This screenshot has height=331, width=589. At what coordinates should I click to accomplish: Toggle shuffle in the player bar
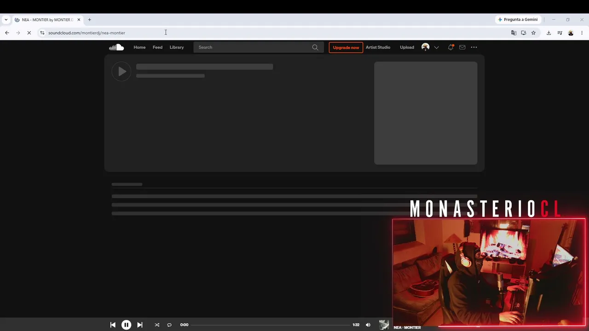pyautogui.click(x=157, y=325)
